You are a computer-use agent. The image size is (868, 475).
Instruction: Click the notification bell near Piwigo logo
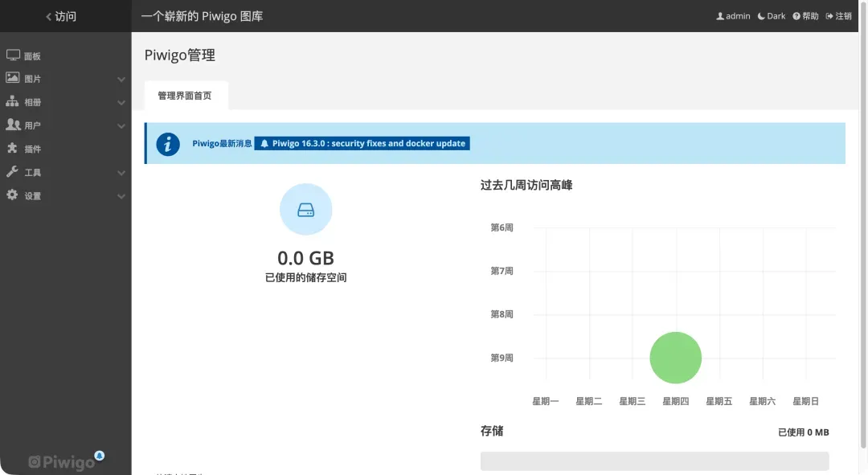click(x=100, y=456)
